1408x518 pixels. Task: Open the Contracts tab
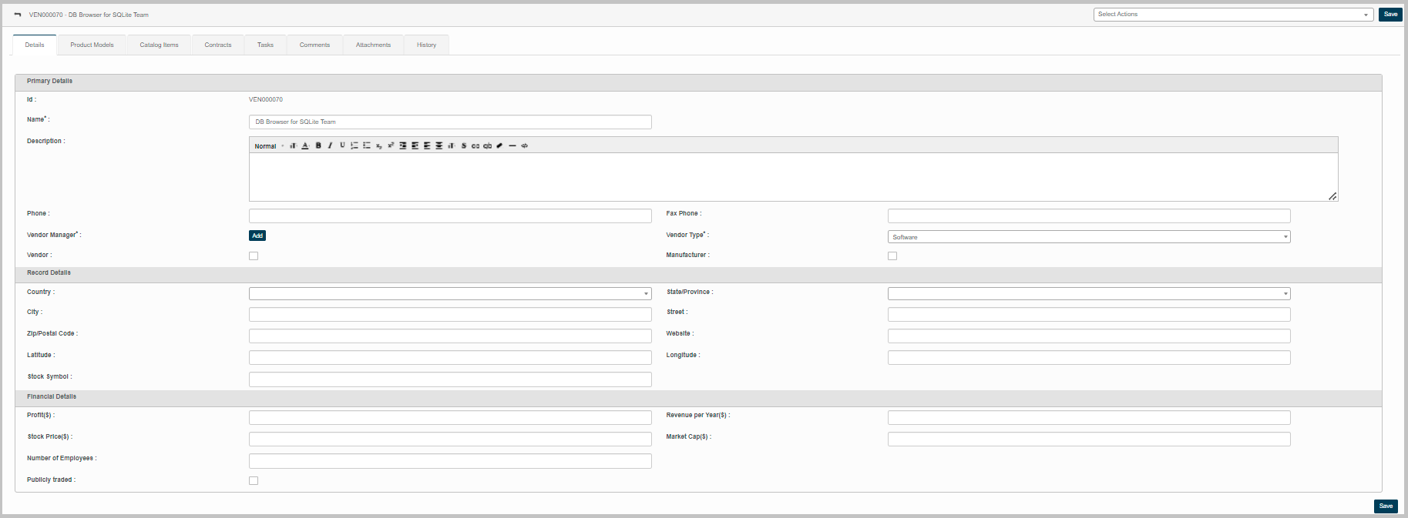click(218, 45)
